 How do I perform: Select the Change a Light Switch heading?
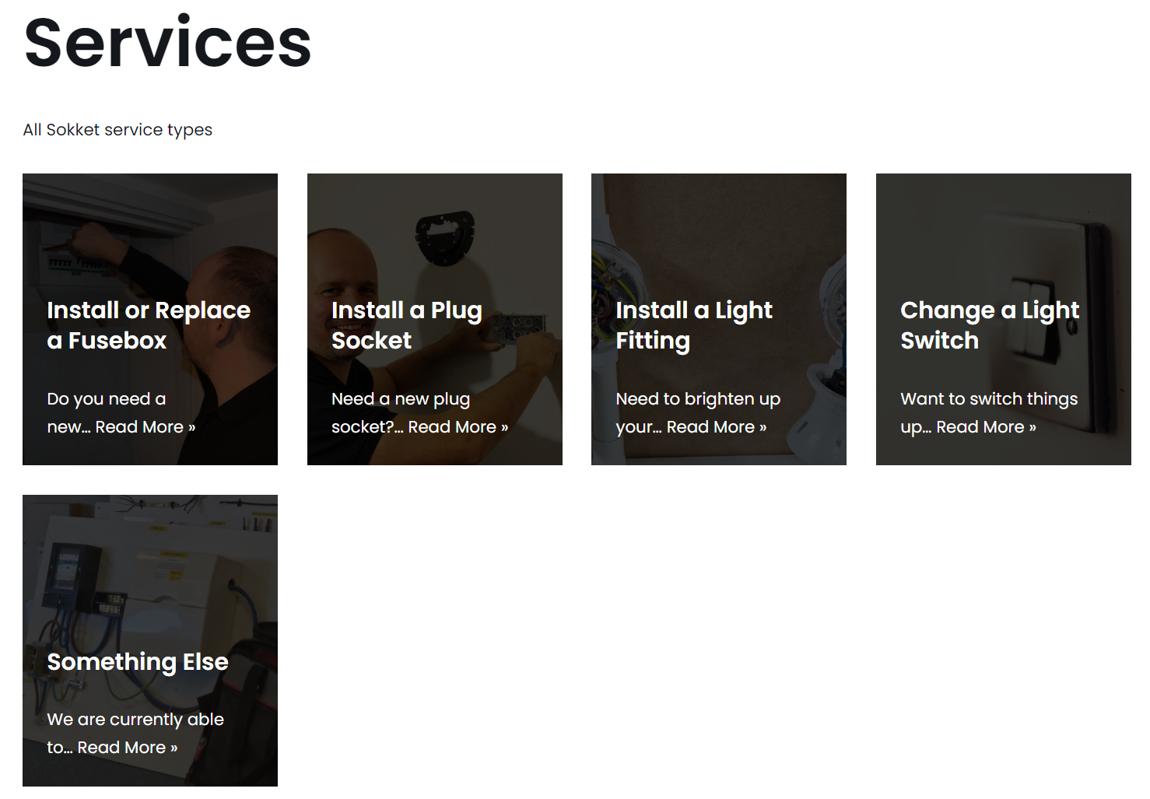[x=989, y=325]
